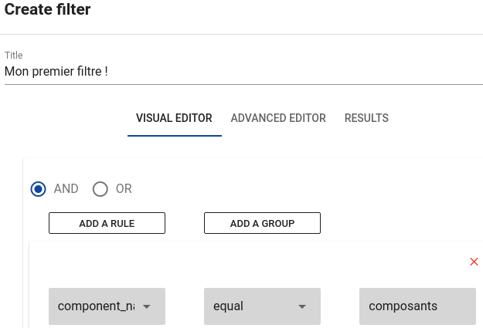Show the Results tab

366,119
